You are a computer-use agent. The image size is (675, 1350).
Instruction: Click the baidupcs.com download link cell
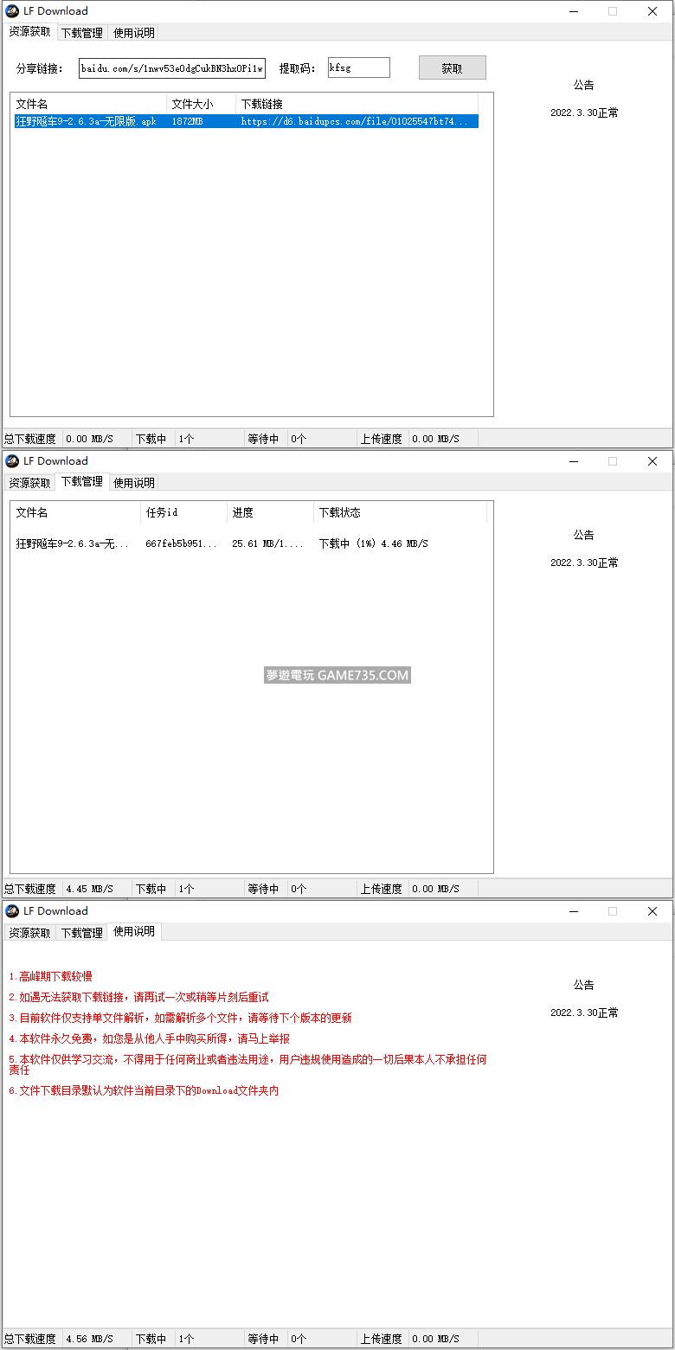click(355, 122)
